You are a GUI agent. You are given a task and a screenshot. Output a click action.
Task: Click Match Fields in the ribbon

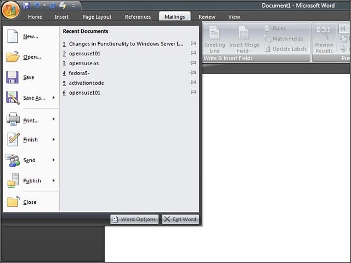point(284,39)
